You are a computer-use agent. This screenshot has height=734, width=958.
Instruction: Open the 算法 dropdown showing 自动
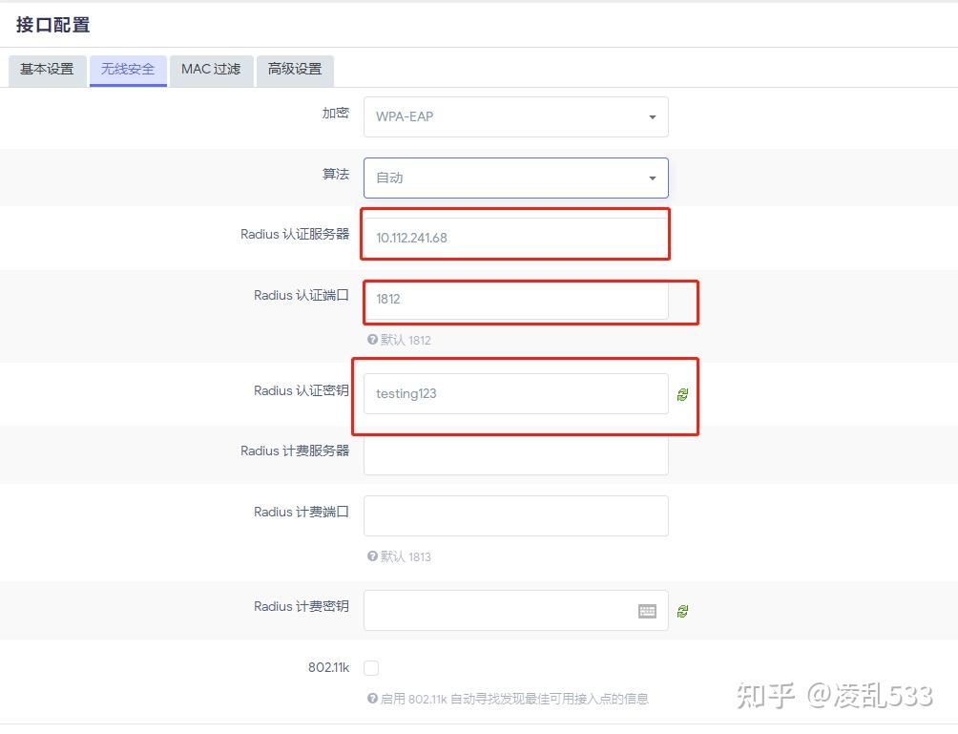pos(515,178)
